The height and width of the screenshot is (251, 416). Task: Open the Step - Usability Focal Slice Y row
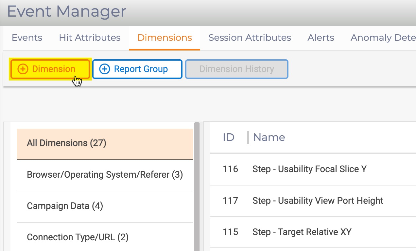[309, 169]
